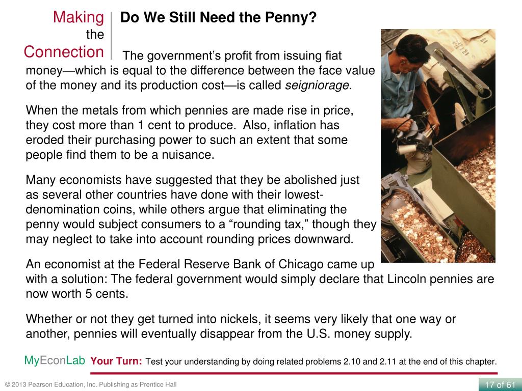Click the Pearson Education copyright notice
The image size is (522, 391).
tap(91, 385)
